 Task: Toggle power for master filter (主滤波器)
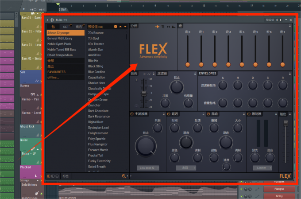[132, 114]
